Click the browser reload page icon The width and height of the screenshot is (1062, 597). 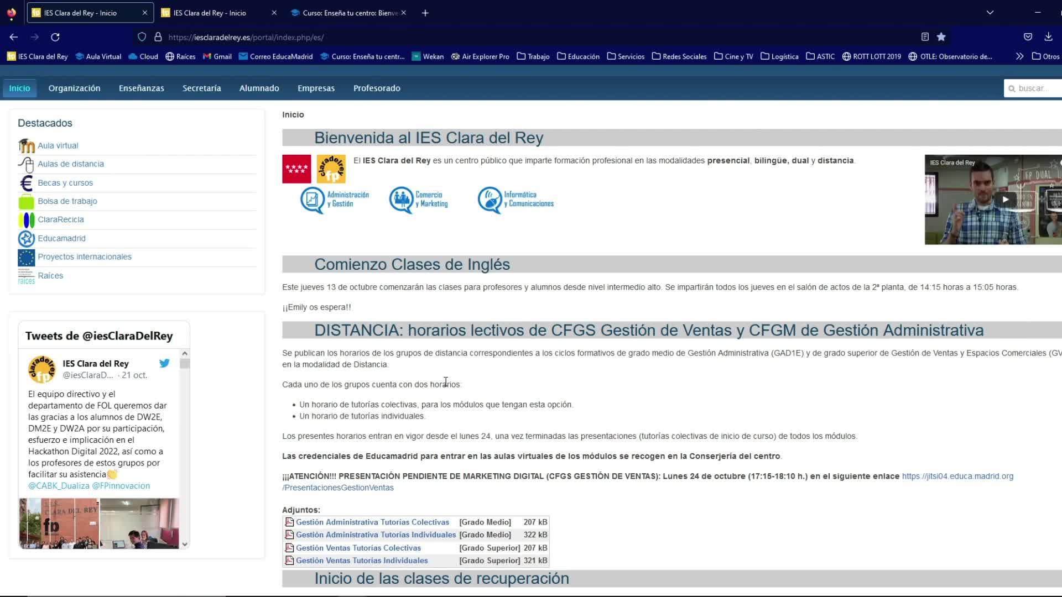click(x=55, y=37)
